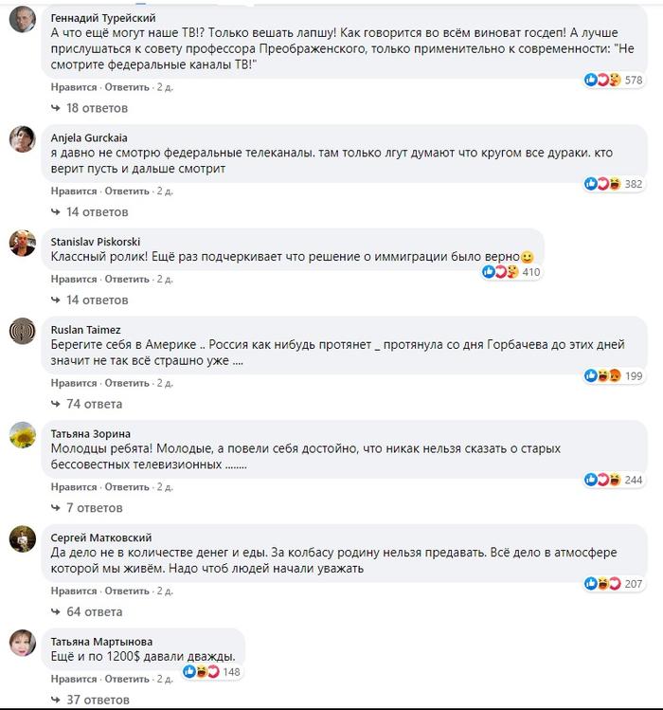Open reaction icons with 410 on Stanislav's comment

[511, 272]
